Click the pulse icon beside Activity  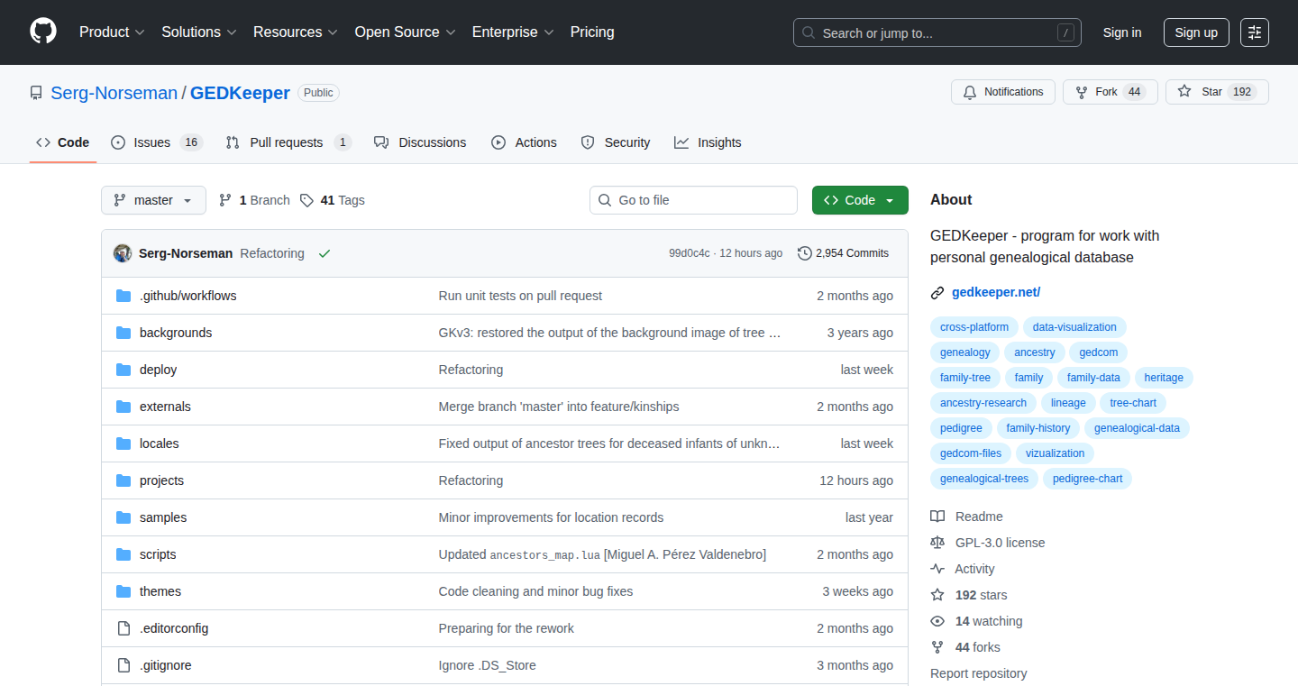tap(937, 569)
